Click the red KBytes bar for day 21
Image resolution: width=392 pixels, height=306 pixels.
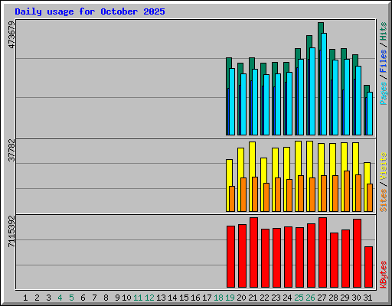(x=253, y=252)
